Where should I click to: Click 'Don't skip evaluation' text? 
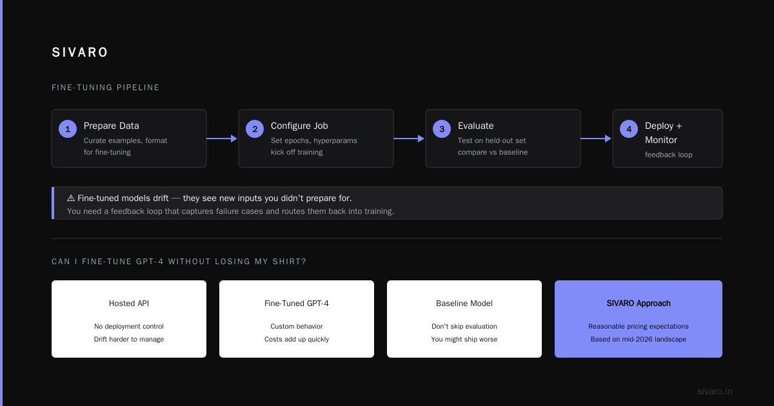click(464, 326)
